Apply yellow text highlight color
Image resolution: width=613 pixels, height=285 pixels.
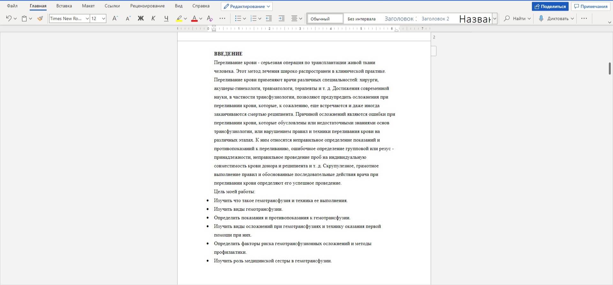coord(179,18)
